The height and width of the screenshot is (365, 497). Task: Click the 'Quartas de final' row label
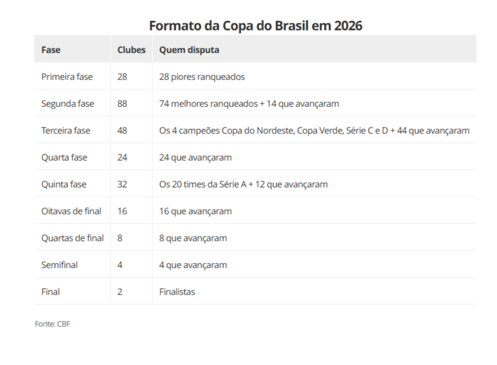(x=72, y=238)
